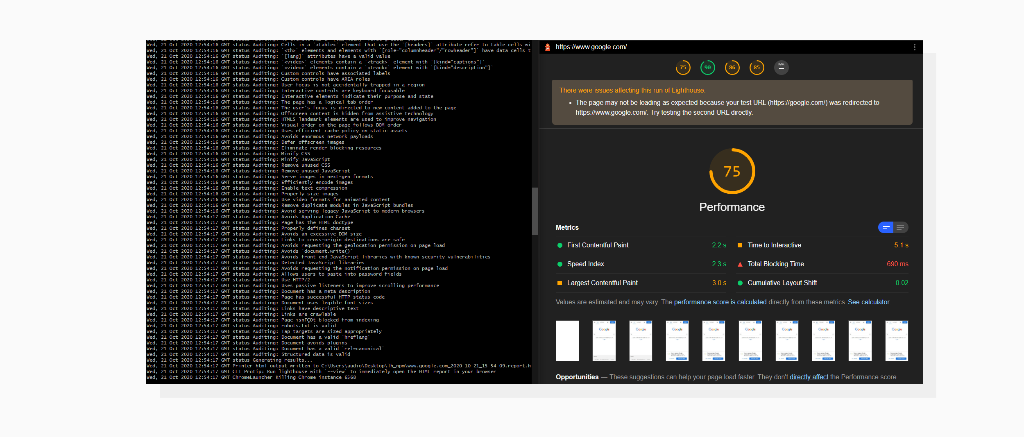
Task: Click the https://www.google.com/ URL heading
Action: (x=591, y=47)
